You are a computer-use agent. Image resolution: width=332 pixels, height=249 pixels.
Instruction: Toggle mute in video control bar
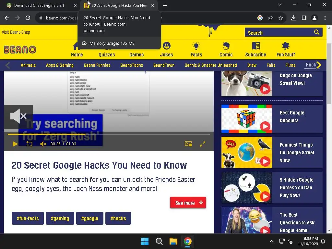pos(43,144)
